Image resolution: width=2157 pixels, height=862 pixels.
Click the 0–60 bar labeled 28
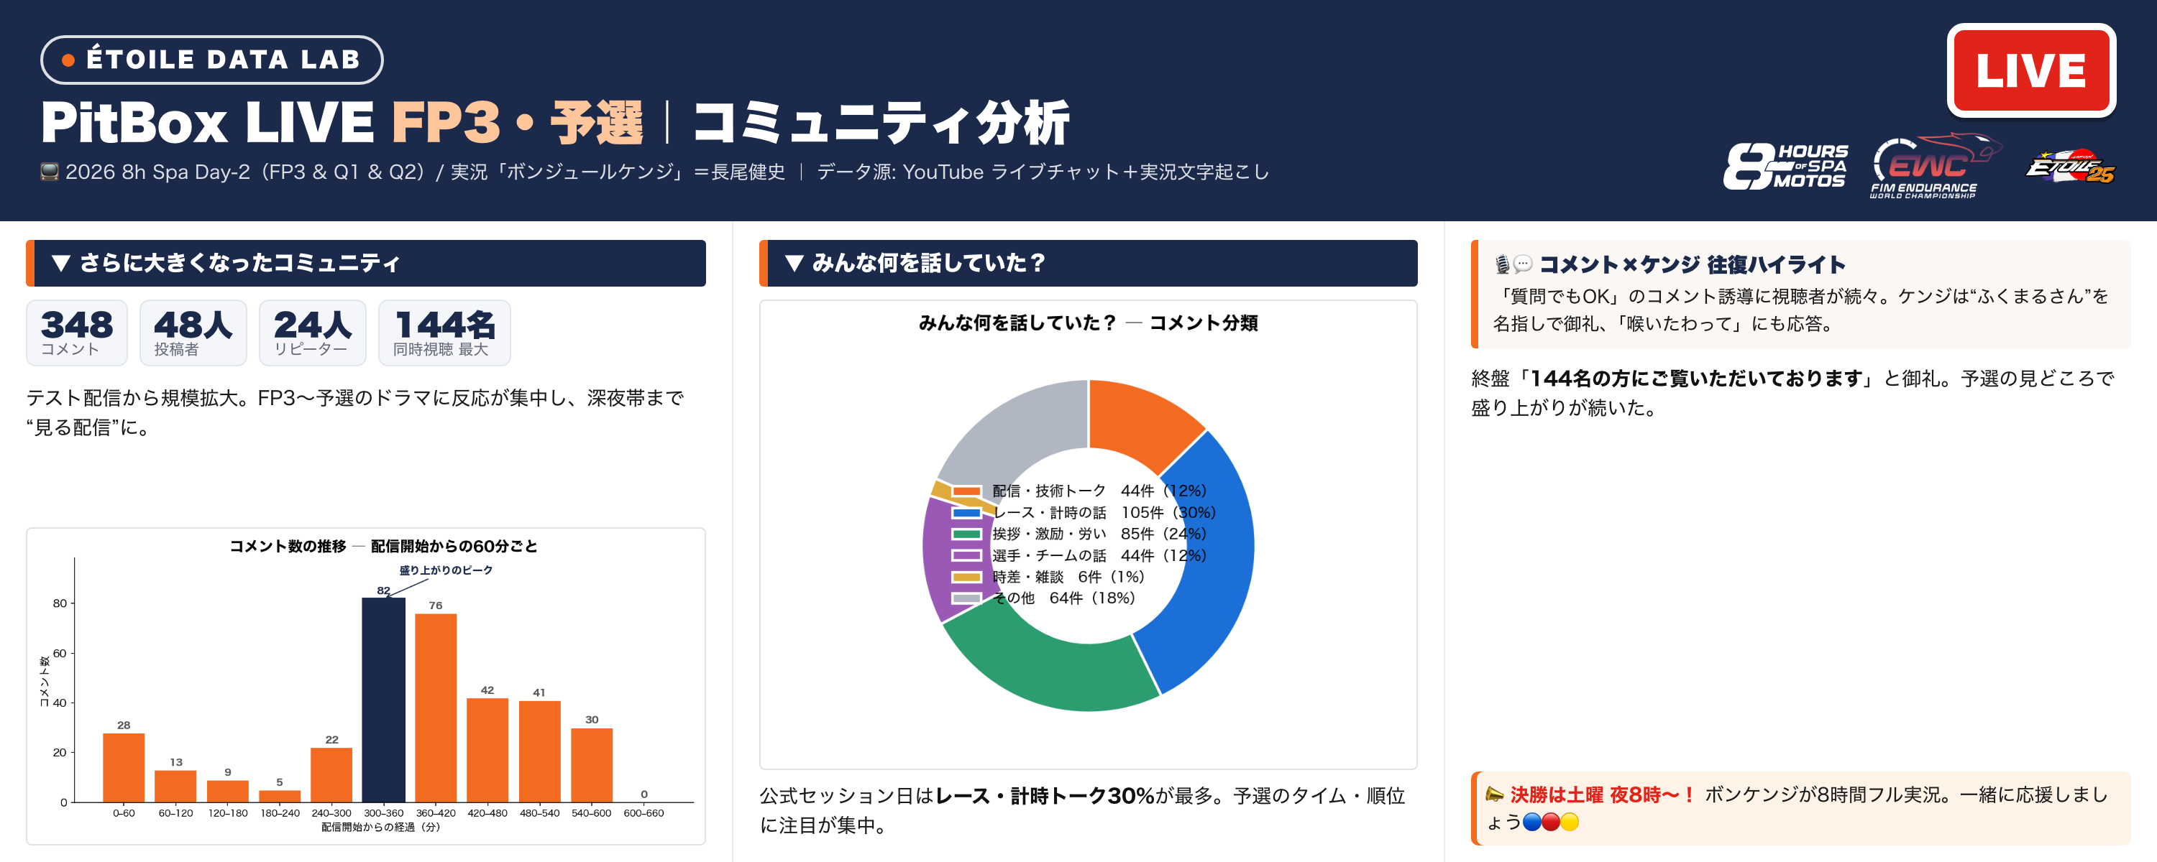tap(124, 767)
